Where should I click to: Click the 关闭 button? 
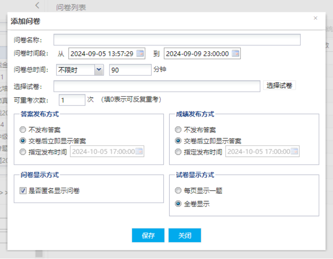coord(185,236)
